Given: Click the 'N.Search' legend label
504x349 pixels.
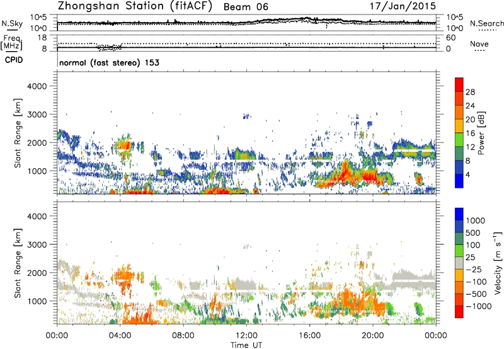Looking at the screenshot, I should coord(486,23).
